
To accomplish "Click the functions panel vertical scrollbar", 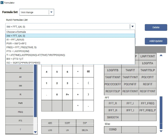I will click(x=161, y=112).
